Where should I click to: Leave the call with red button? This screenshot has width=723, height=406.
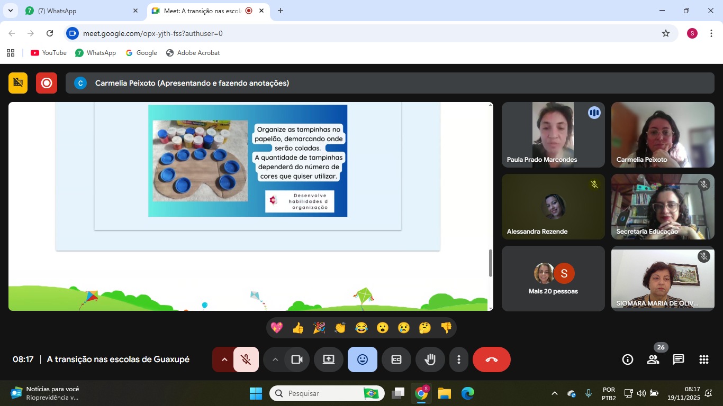click(x=491, y=359)
